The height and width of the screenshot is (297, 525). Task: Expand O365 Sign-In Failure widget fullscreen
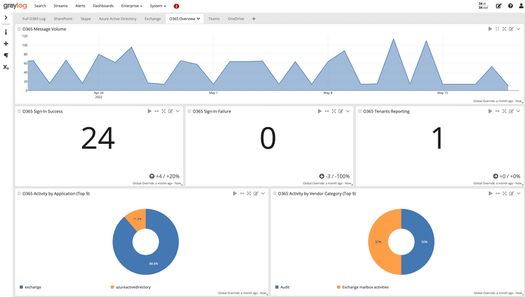(334, 111)
